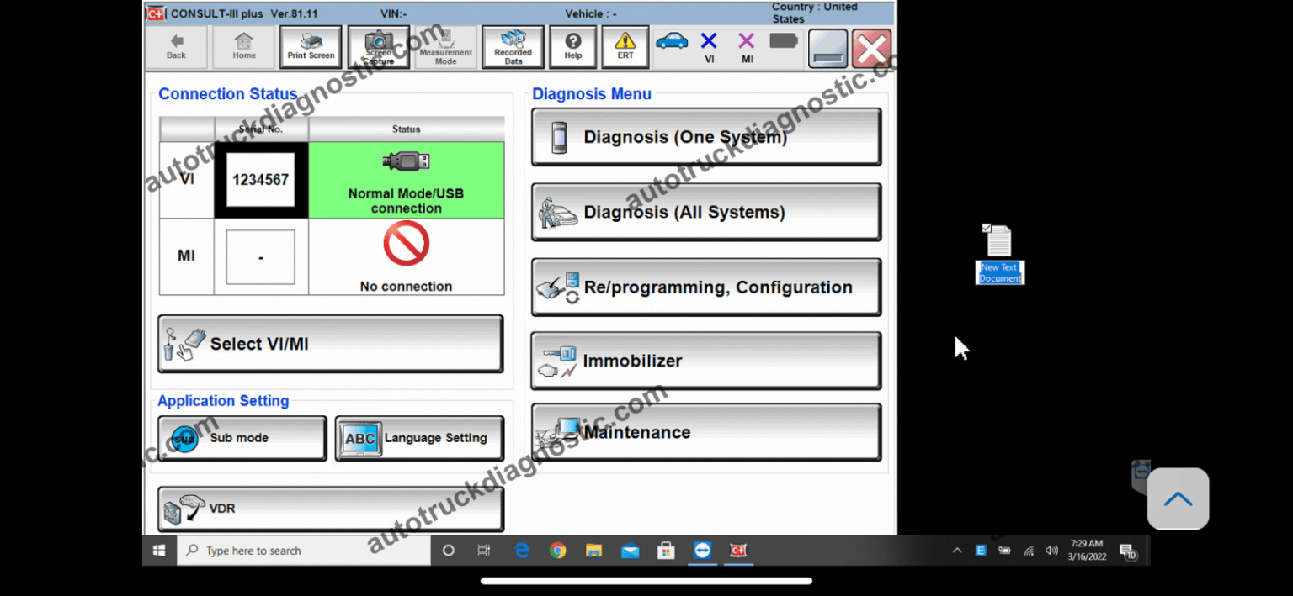Open the Immobilizer menu
Image resolution: width=1293 pixels, height=596 pixels.
[x=705, y=360]
